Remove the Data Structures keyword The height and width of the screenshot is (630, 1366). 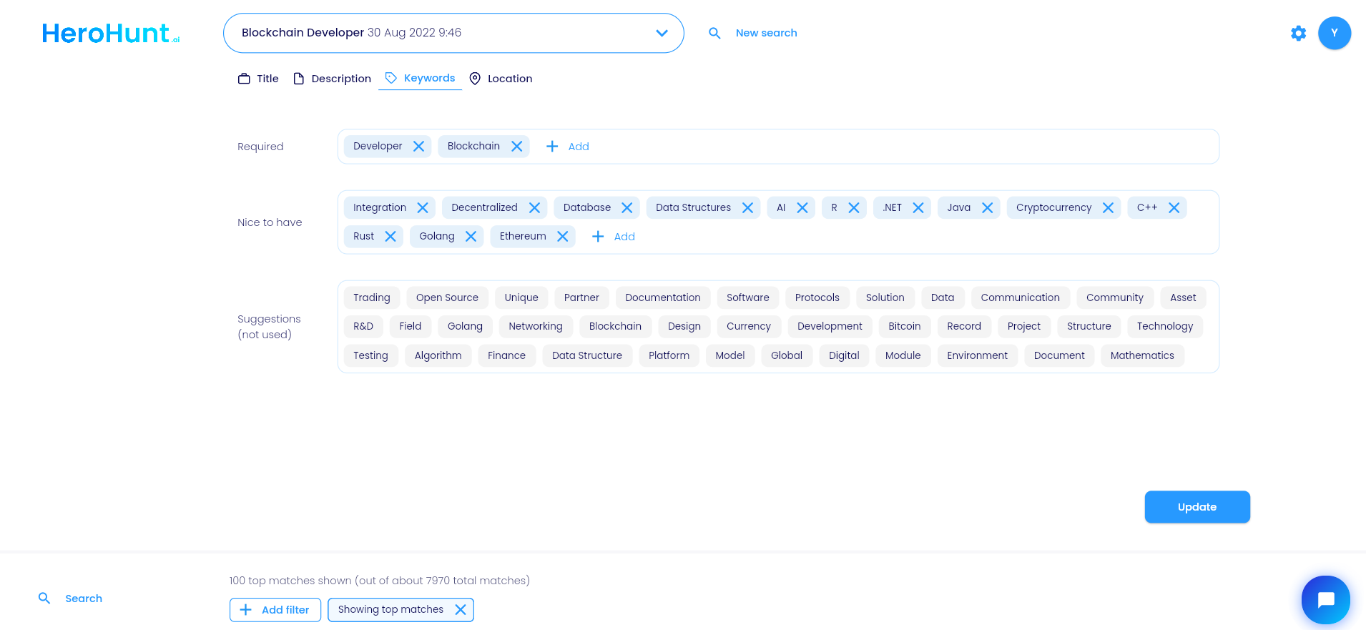point(747,208)
